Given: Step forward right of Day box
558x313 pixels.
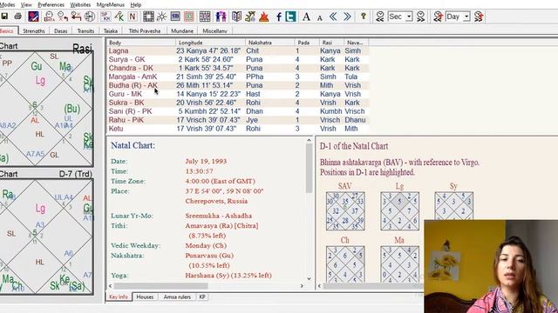Looking at the screenshot, I should (x=479, y=17).
